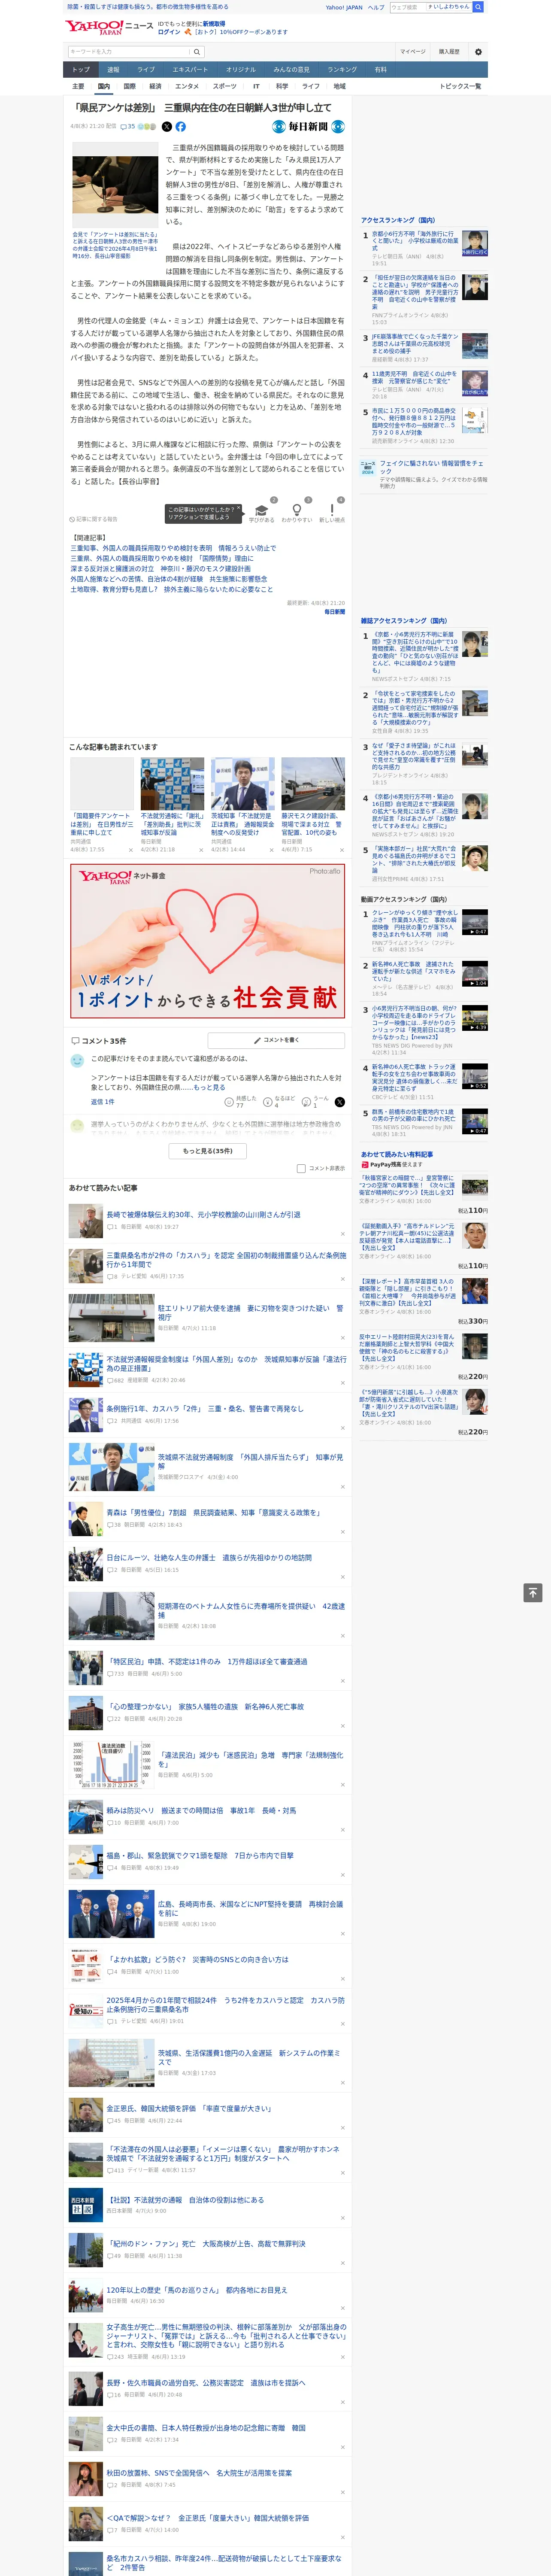Open the トップ navigation tab
This screenshot has height=2576, width=551.
(x=81, y=70)
